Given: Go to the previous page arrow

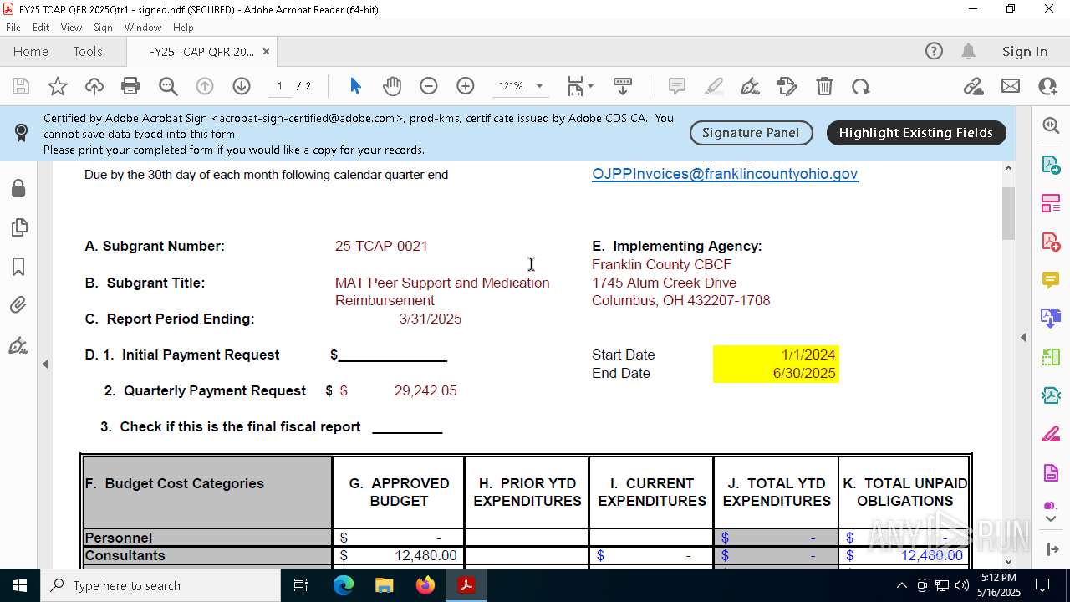Looking at the screenshot, I should 205,86.
